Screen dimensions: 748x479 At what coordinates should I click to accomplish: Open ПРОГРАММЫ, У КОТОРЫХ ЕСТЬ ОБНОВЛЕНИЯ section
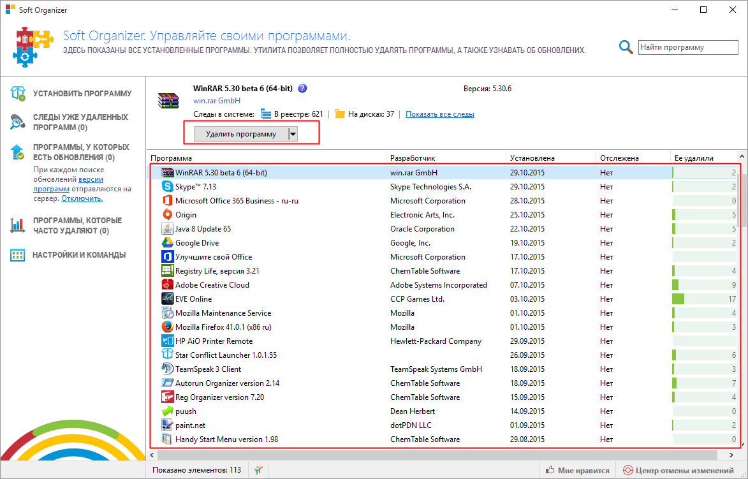pyautogui.click(x=81, y=152)
